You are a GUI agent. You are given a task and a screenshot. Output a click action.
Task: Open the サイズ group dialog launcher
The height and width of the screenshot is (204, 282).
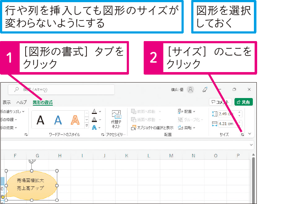[x=243, y=134]
